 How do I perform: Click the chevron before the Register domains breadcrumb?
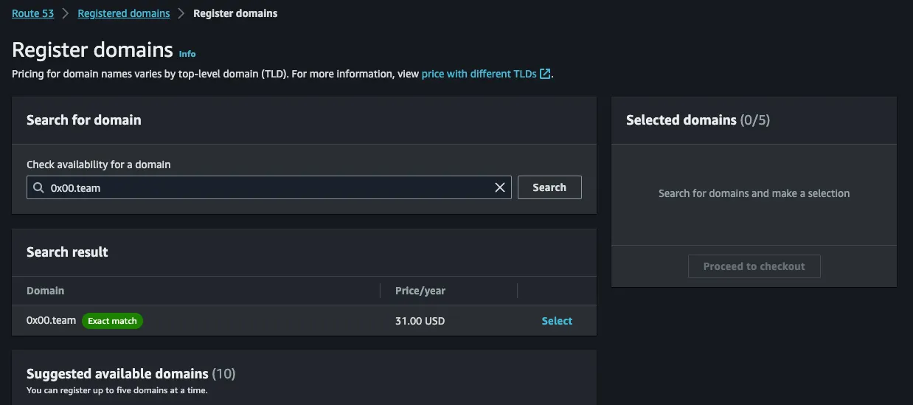[x=181, y=13]
